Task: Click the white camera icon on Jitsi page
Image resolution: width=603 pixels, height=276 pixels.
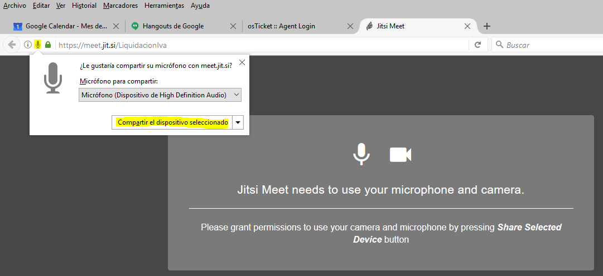Action: point(401,155)
